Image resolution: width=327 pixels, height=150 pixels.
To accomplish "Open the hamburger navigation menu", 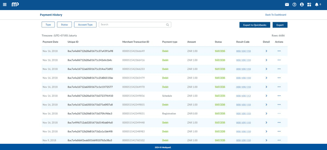I will tap(5, 5).
